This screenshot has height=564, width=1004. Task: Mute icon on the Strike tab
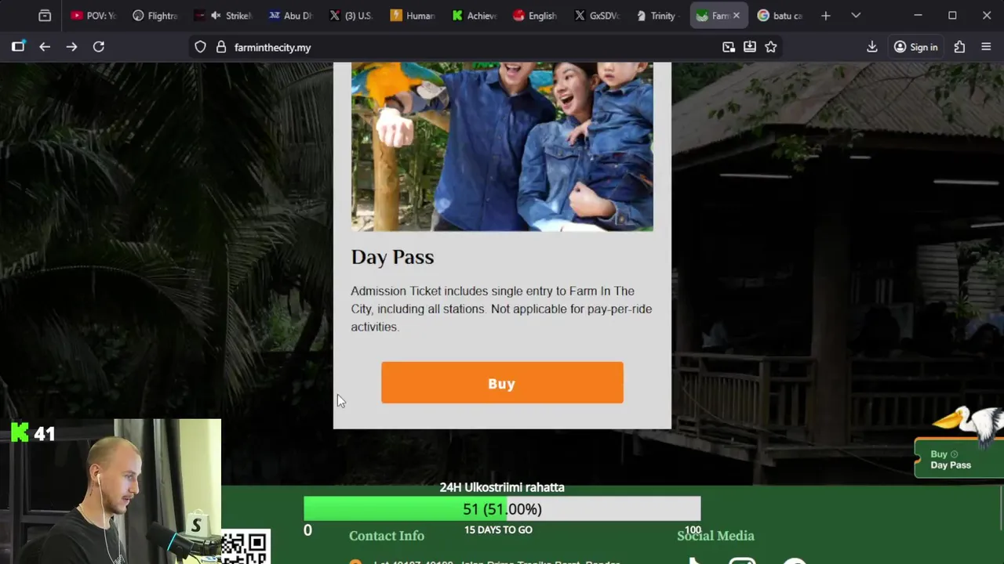tap(216, 16)
